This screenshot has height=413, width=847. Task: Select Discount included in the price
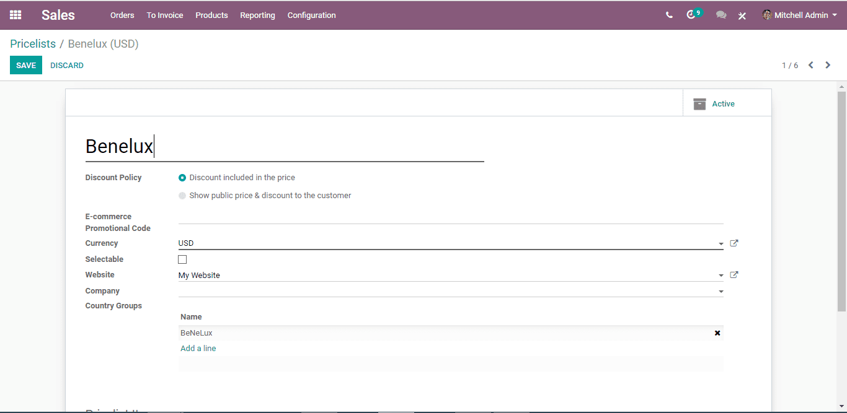(182, 178)
